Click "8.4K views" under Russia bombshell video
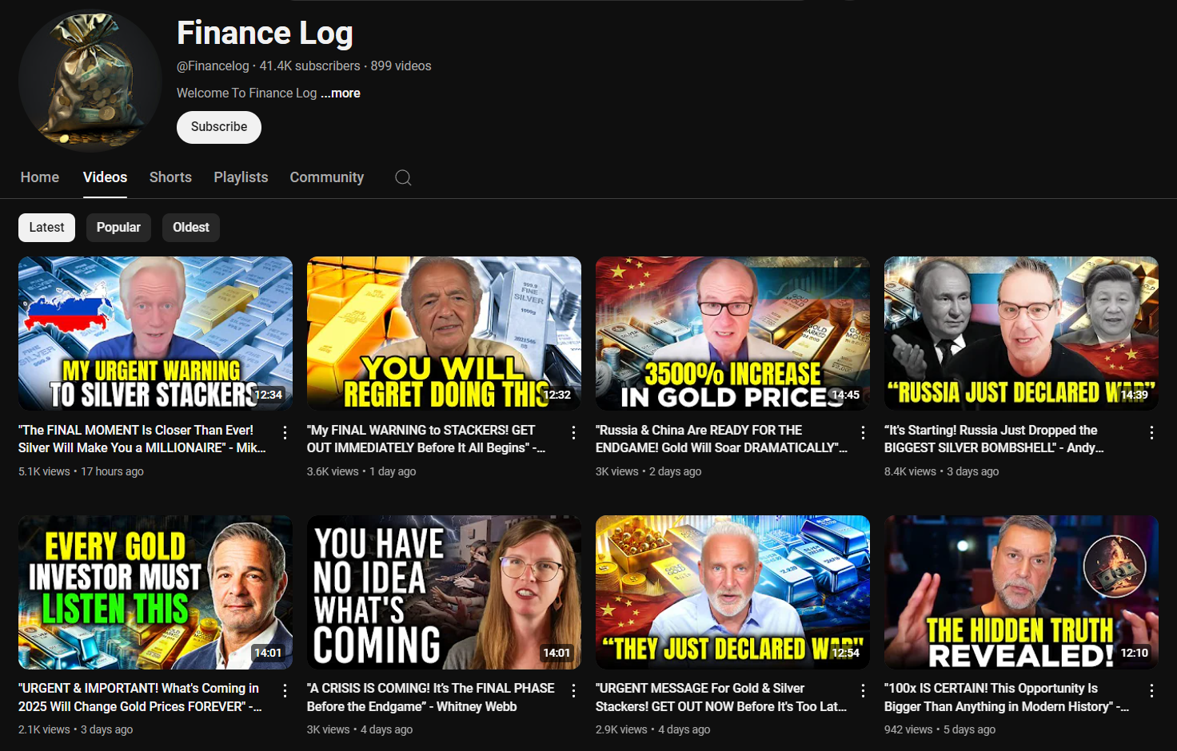Screen dimensions: 1177x751 click(x=910, y=471)
